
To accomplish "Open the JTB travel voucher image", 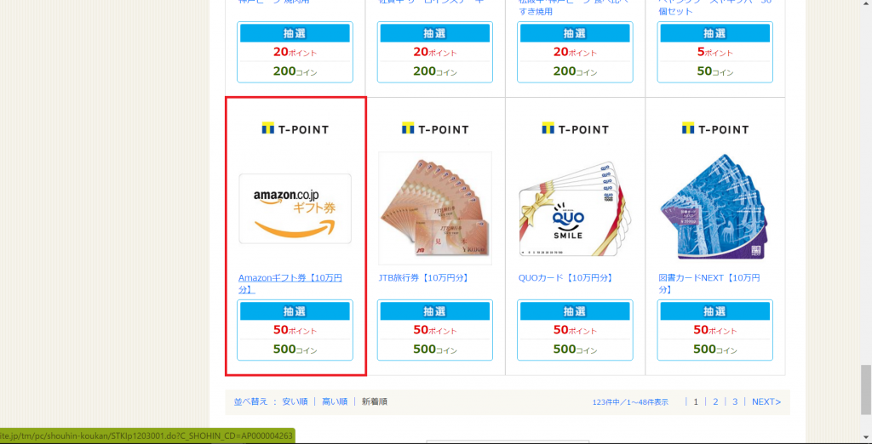I will click(x=435, y=208).
